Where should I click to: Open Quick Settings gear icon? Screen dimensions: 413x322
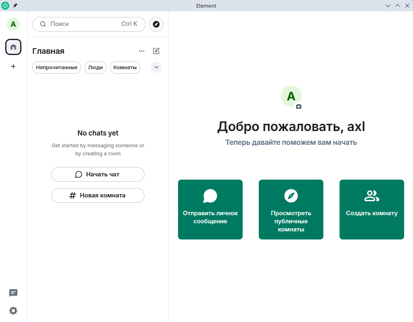pyautogui.click(x=13, y=311)
